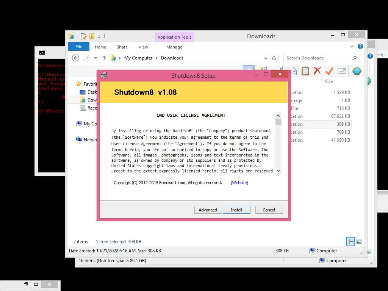Open the Bandisoft [Website] link
Image resolution: width=388 pixels, height=291 pixels.
click(239, 183)
